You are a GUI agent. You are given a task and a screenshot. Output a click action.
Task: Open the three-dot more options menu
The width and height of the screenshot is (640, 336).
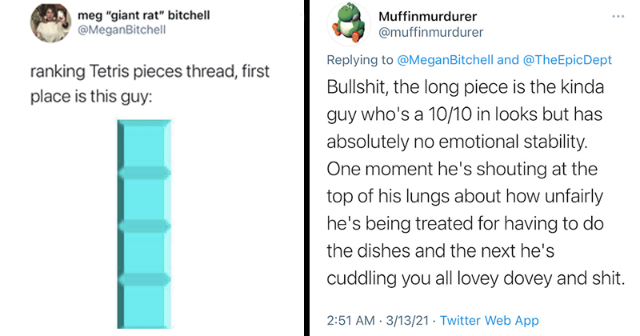tap(617, 16)
